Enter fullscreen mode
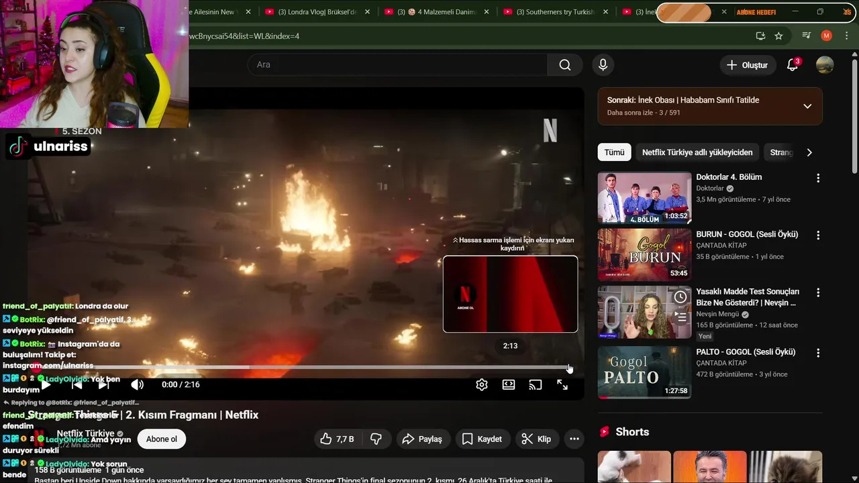This screenshot has width=859, height=483. [562, 384]
